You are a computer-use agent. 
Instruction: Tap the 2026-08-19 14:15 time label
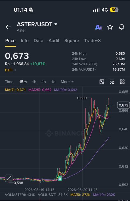[x=39, y=190]
